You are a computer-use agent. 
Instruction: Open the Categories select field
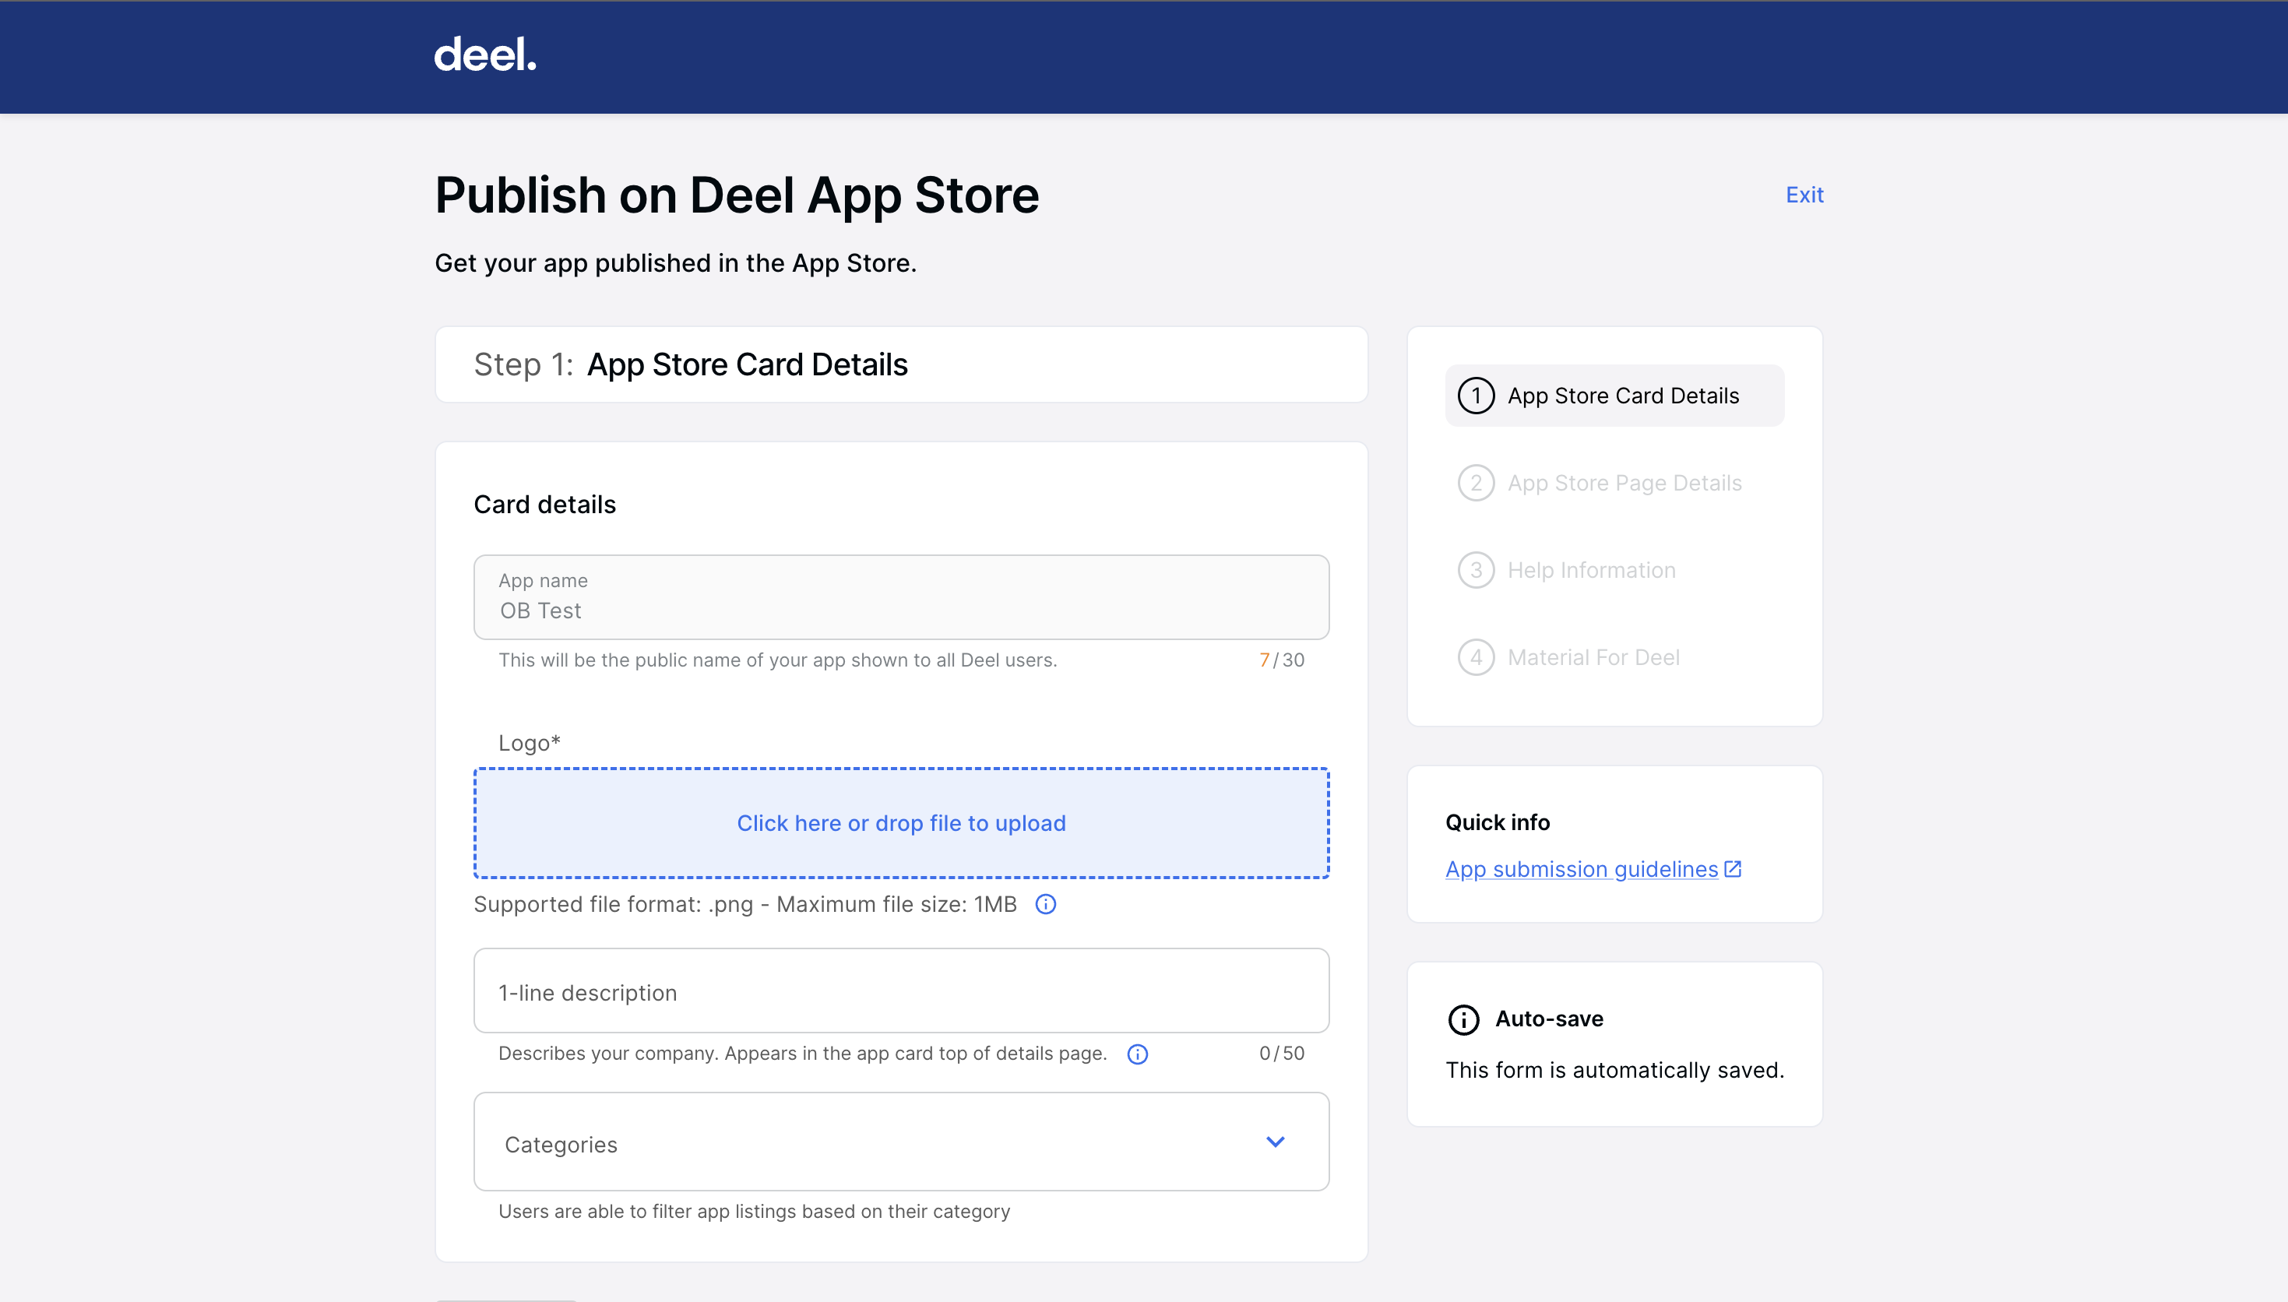(x=901, y=1142)
